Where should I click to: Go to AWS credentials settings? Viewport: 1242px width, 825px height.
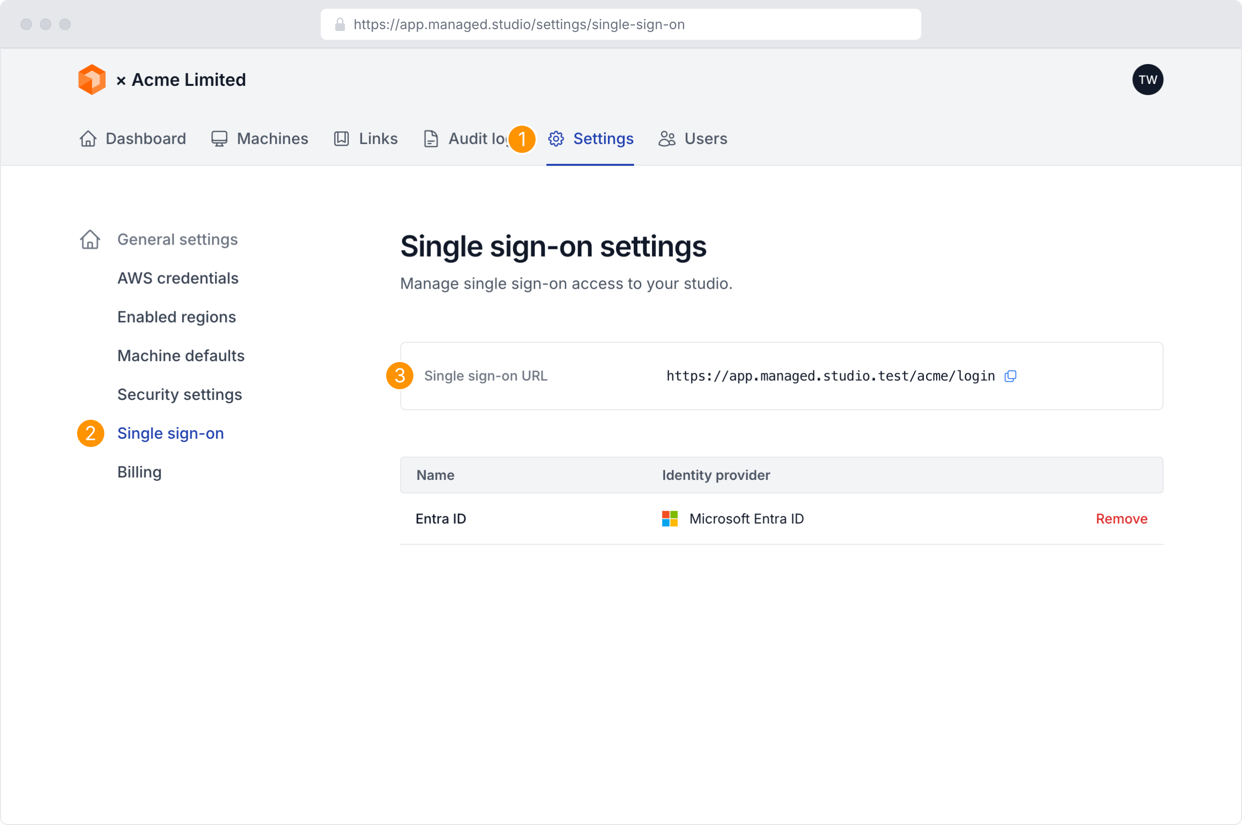tap(178, 279)
